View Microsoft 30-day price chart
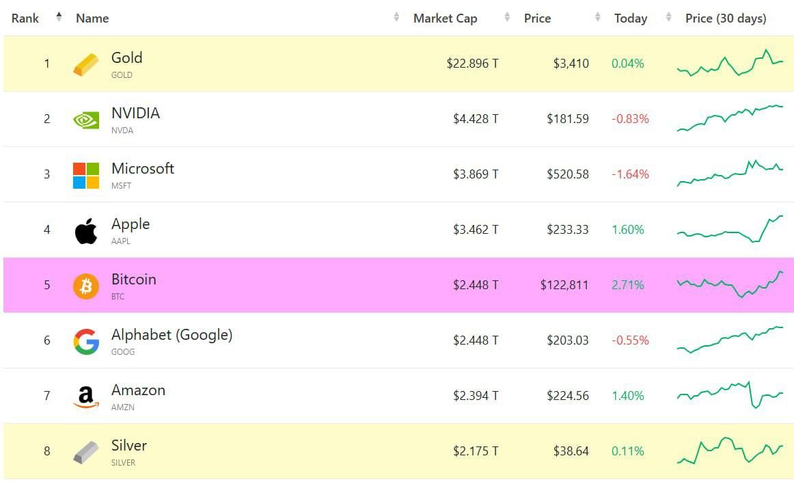Image resolution: width=794 pixels, height=482 pixels. pyautogui.click(x=730, y=174)
